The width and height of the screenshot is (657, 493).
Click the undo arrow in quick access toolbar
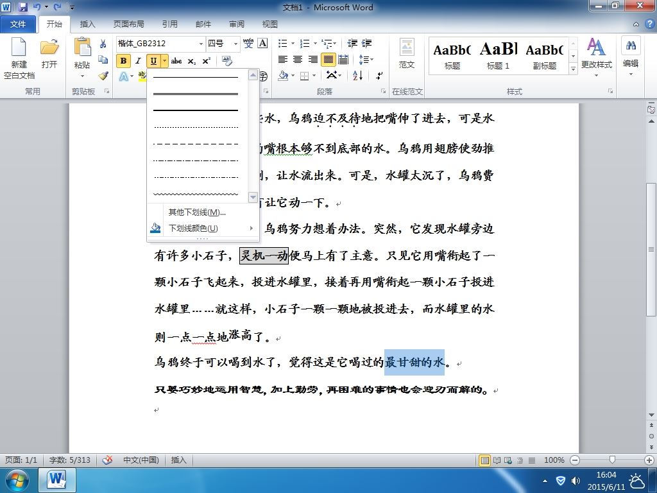[x=37, y=7]
